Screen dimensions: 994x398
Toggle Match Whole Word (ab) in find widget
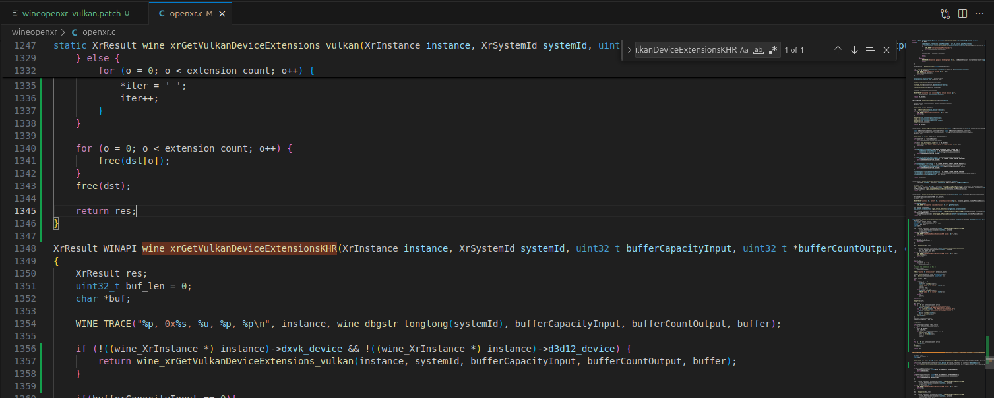coord(759,50)
